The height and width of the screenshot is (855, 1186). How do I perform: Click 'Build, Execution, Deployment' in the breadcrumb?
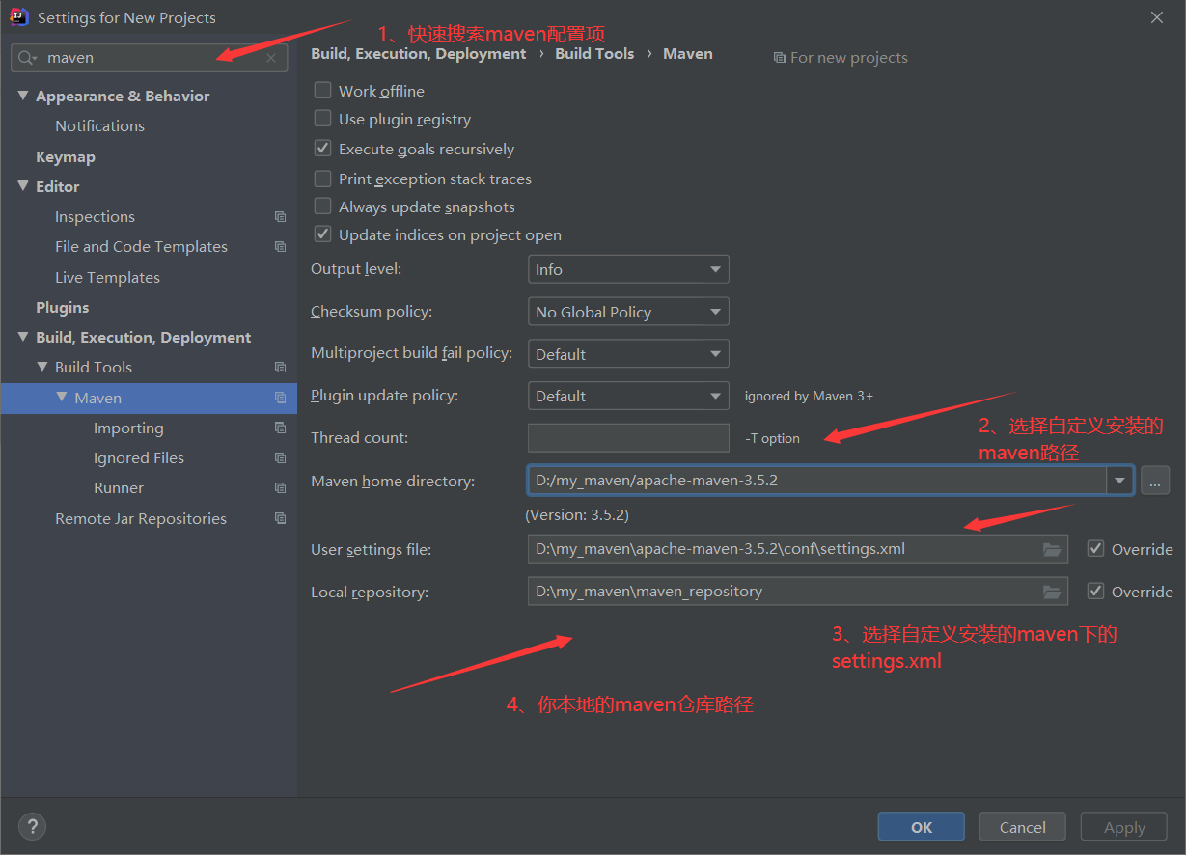click(419, 54)
